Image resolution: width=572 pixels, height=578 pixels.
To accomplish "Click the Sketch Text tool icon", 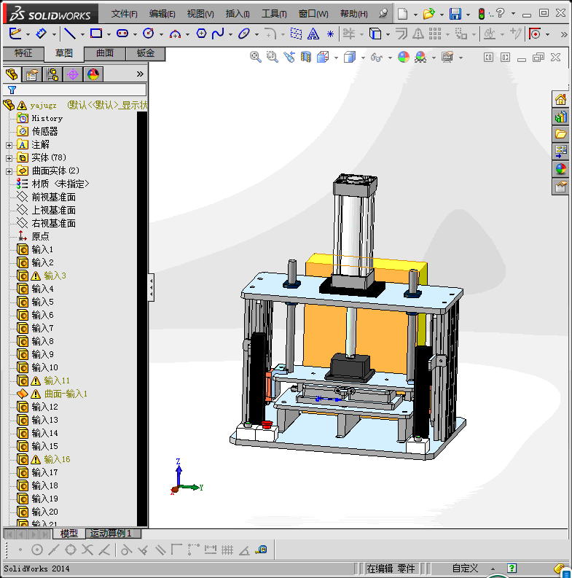I will [x=313, y=34].
